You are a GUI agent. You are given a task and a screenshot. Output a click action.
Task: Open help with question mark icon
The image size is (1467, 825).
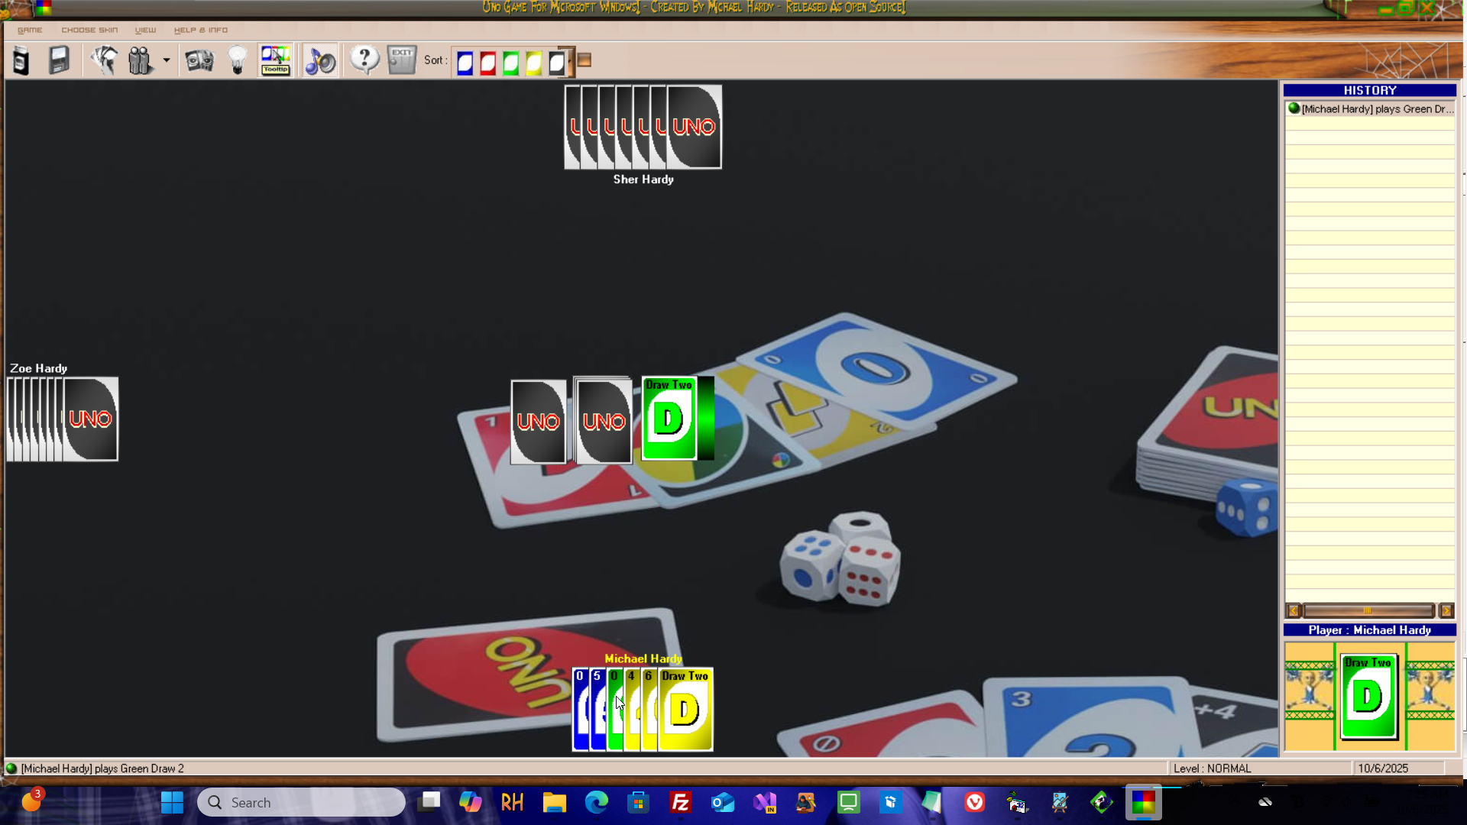click(364, 60)
